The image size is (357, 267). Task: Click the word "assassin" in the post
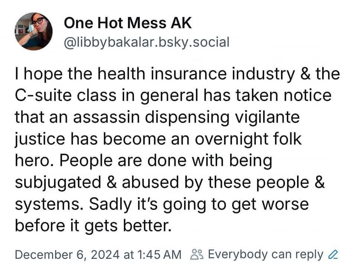pyautogui.click(x=106, y=117)
